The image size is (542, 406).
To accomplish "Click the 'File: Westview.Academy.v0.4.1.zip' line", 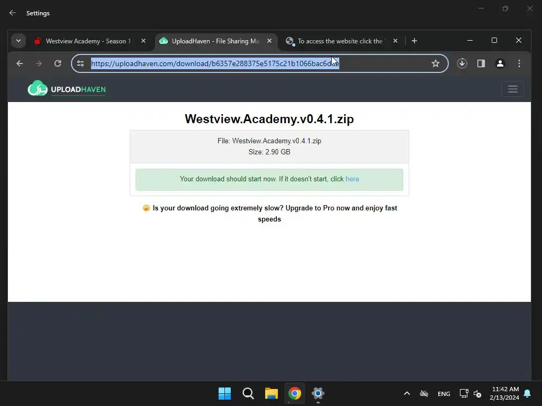I will (269, 141).
